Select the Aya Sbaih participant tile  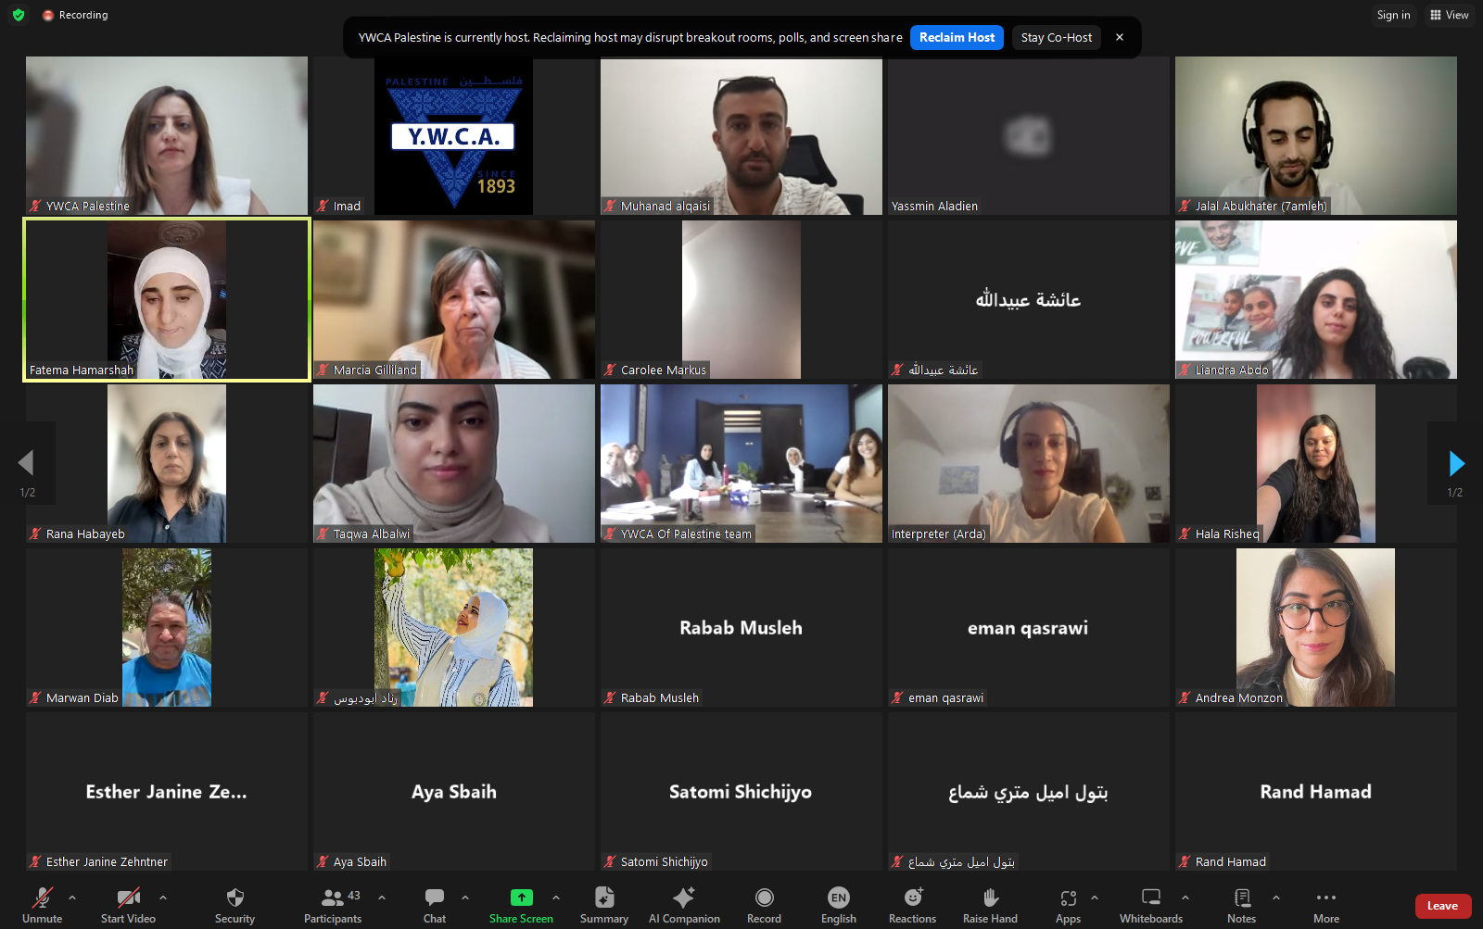pyautogui.click(x=454, y=791)
